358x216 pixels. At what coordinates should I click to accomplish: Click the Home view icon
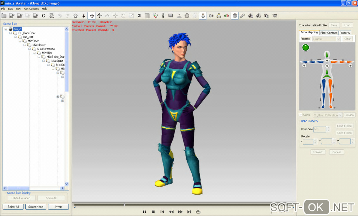[x=75, y=16]
